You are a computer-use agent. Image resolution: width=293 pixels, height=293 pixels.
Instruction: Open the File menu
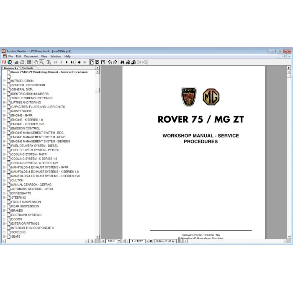[10, 56]
